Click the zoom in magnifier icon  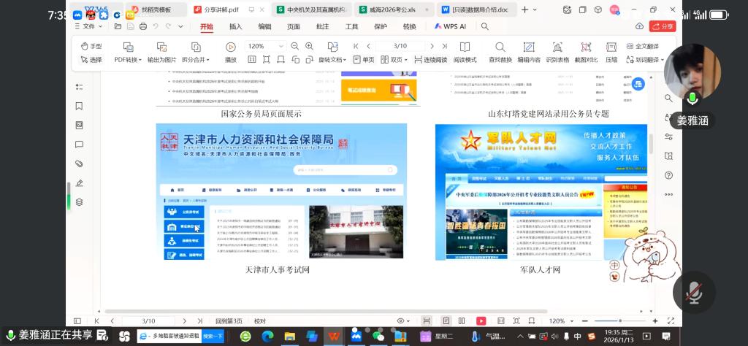click(294, 46)
